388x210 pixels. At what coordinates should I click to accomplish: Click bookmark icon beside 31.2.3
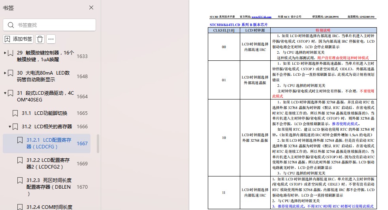click(20, 180)
